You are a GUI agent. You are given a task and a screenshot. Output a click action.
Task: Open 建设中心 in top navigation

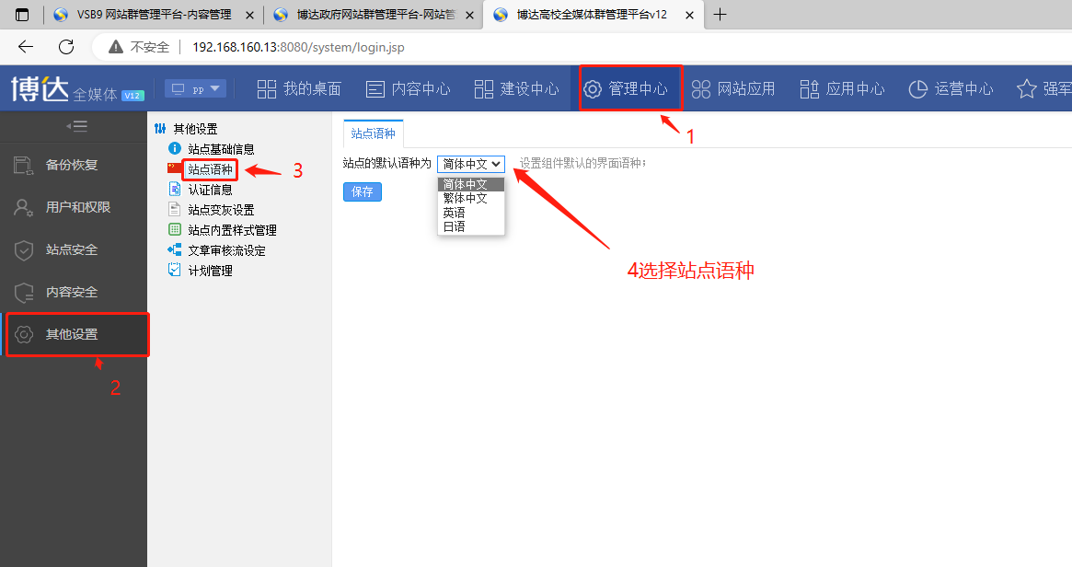(516, 89)
